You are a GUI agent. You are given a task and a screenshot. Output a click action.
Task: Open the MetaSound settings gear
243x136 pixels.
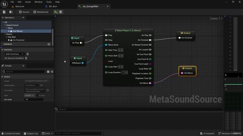[x=41, y=12]
